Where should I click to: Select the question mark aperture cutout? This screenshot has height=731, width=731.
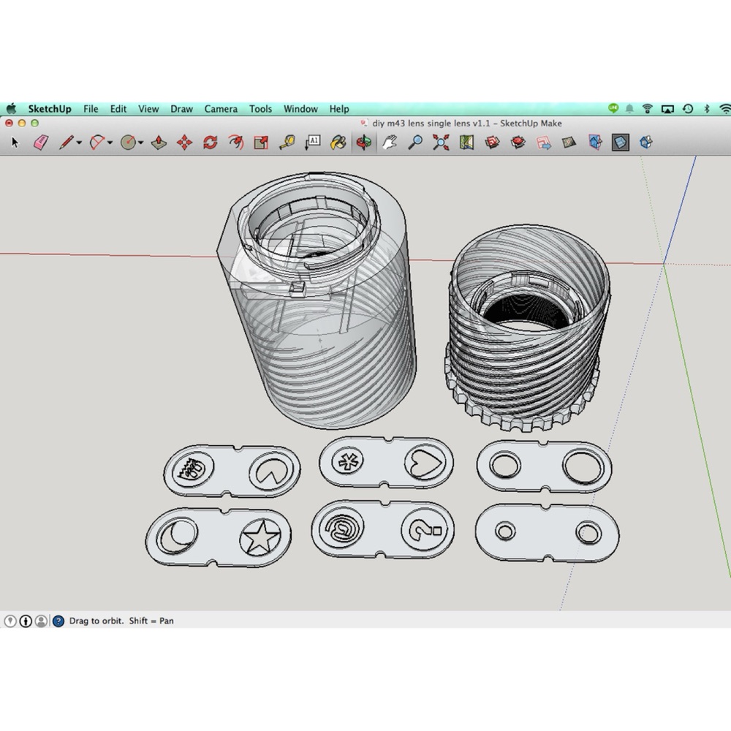[425, 529]
